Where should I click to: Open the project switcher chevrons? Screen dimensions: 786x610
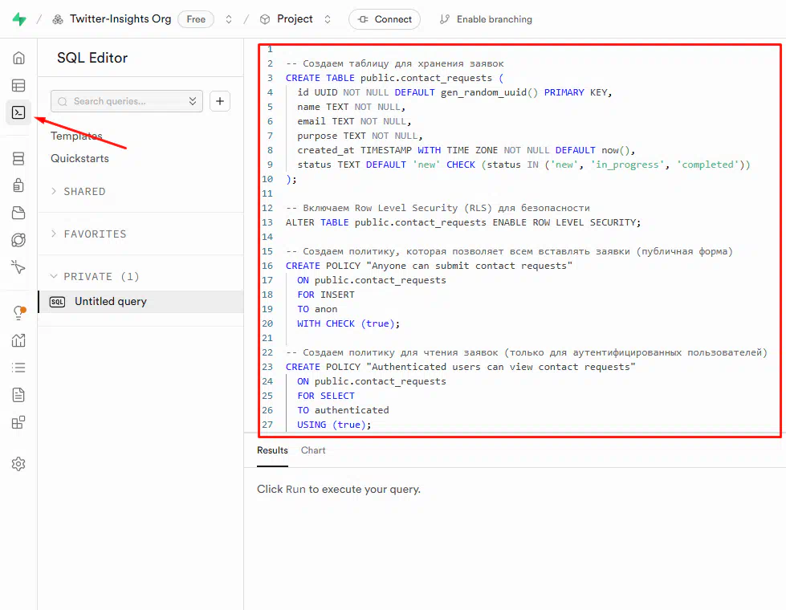coord(328,19)
